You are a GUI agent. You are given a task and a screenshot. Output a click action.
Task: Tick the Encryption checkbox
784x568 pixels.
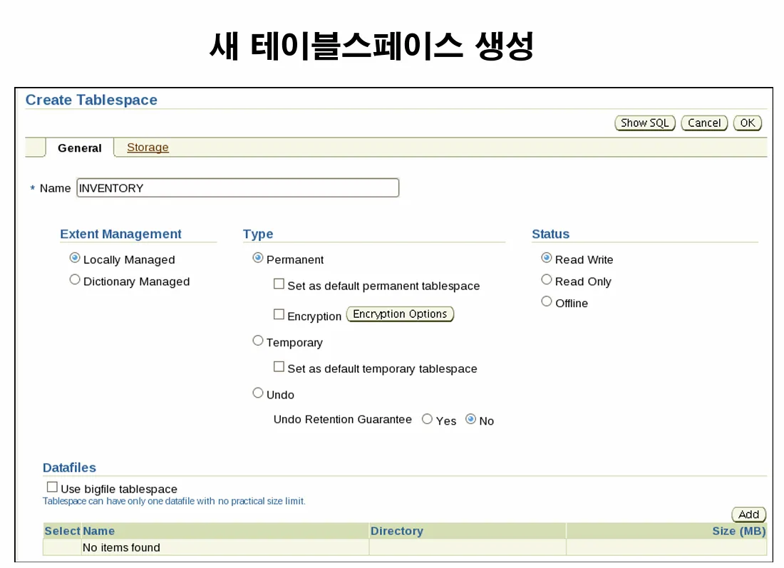pos(279,314)
